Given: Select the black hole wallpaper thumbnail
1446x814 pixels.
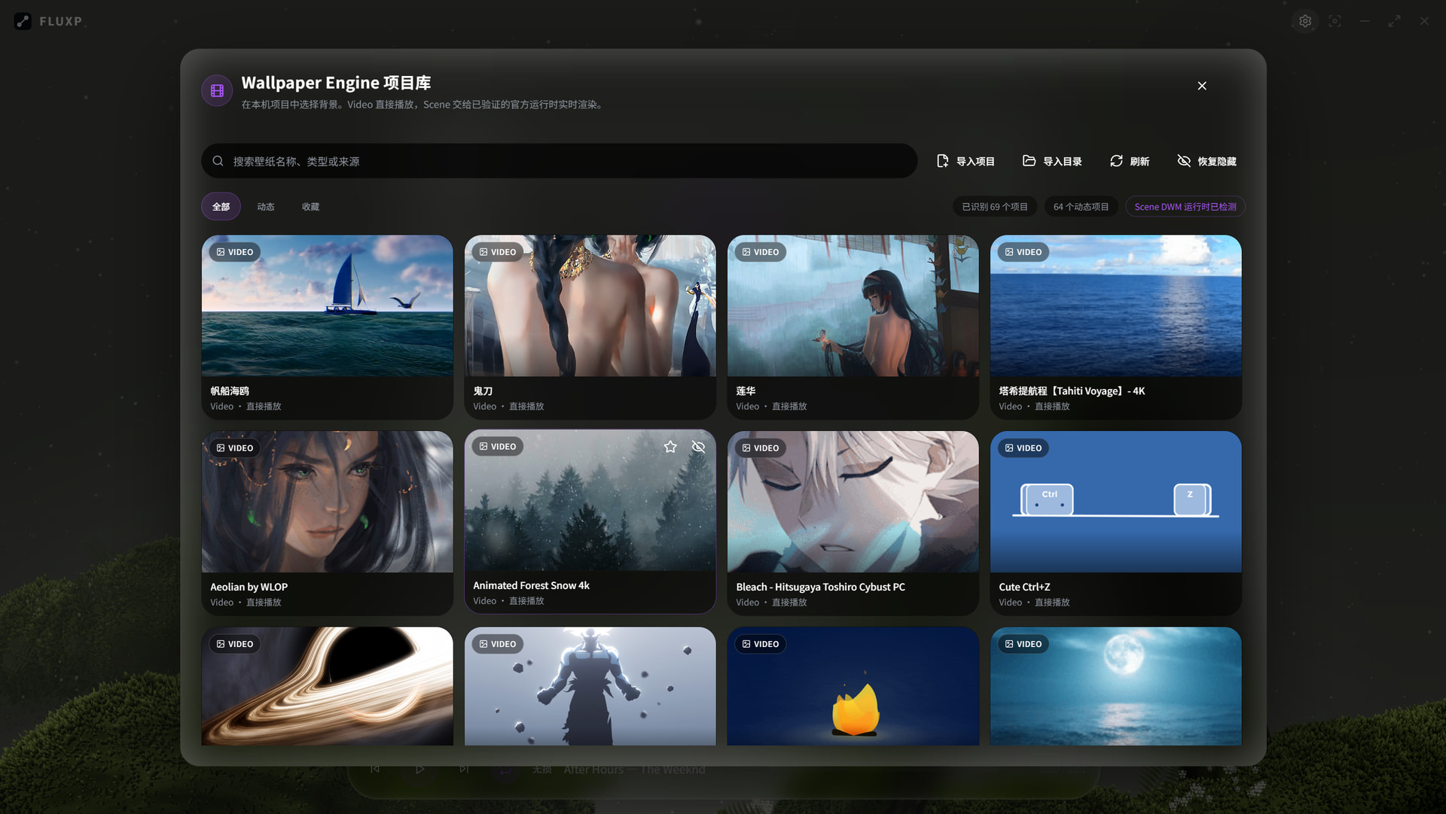Looking at the screenshot, I should click(x=328, y=686).
